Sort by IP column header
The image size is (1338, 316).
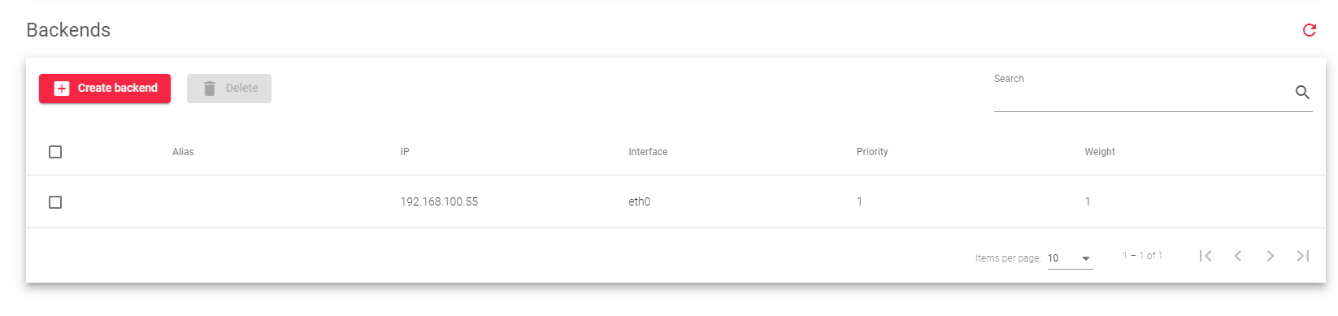(x=405, y=152)
